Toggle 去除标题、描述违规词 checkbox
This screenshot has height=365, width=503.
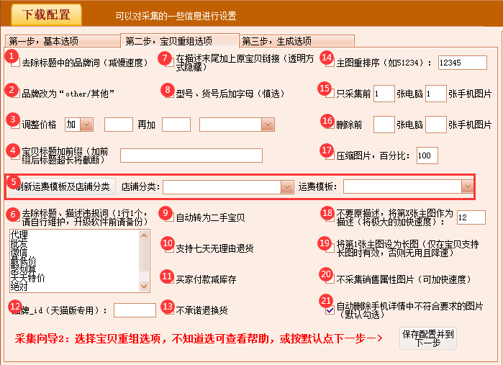pyautogui.click(x=16, y=217)
